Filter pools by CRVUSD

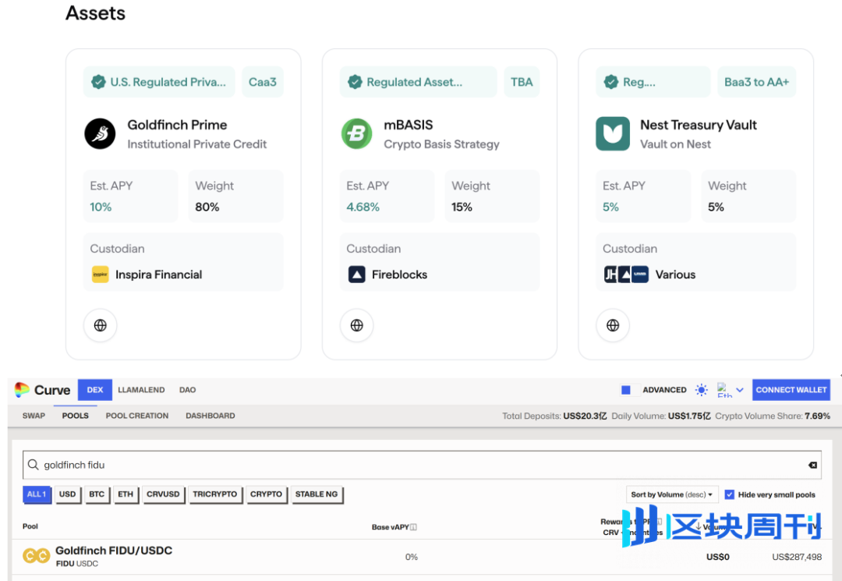click(163, 494)
